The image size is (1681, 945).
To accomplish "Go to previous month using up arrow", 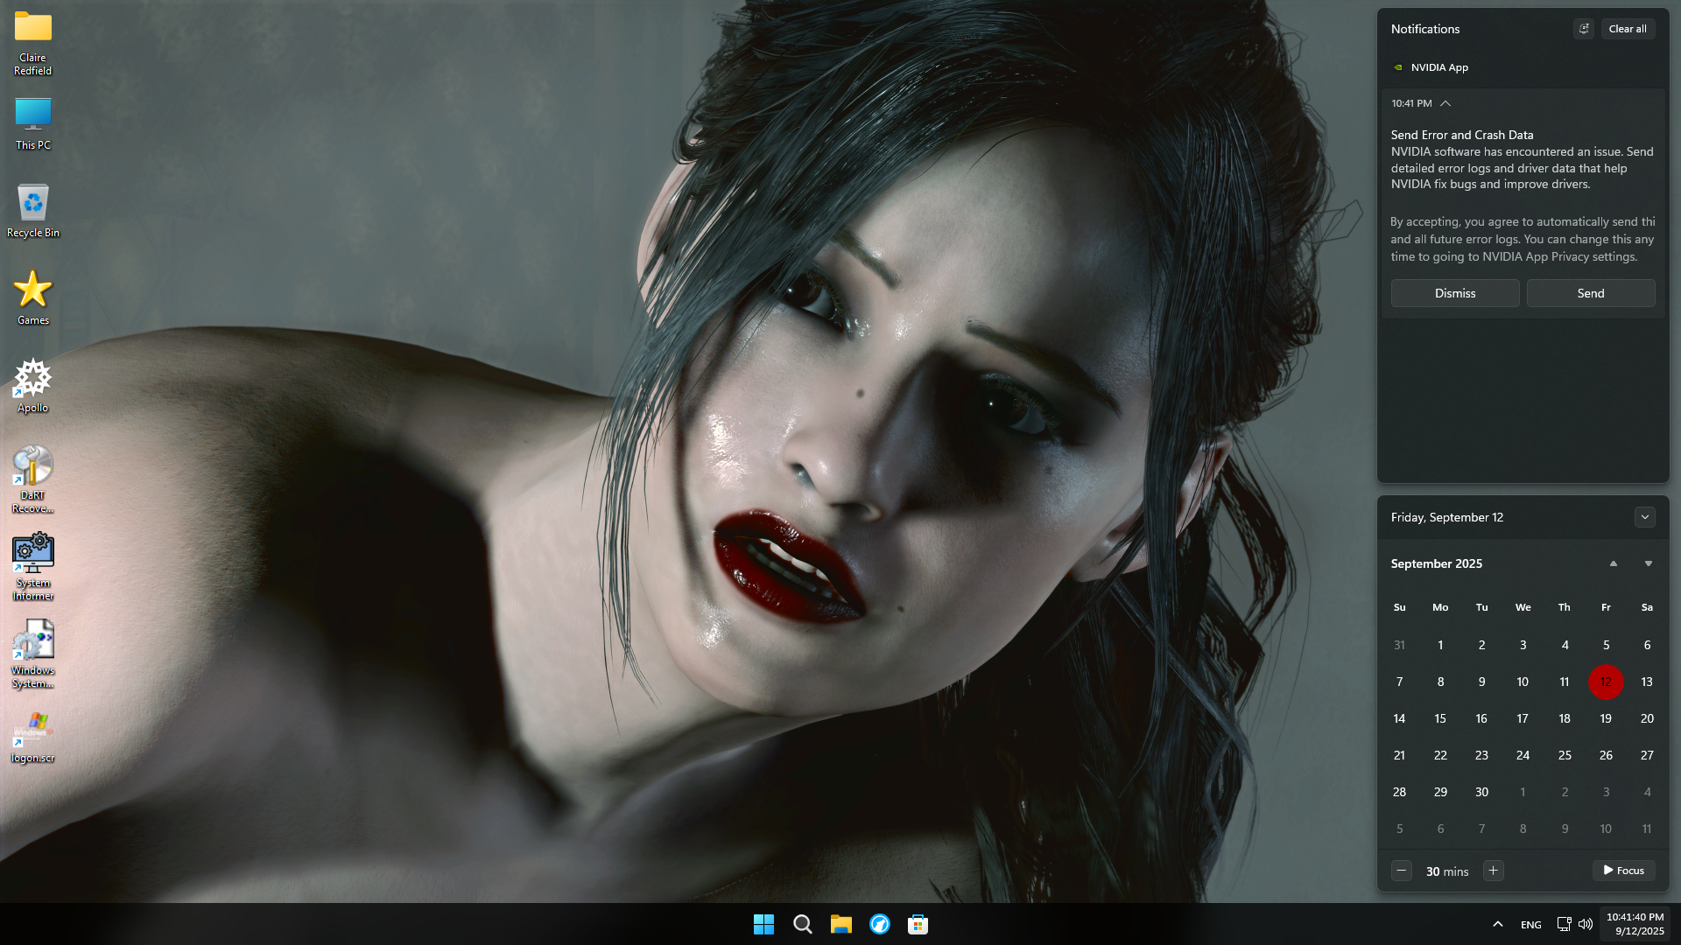I will [1614, 563].
